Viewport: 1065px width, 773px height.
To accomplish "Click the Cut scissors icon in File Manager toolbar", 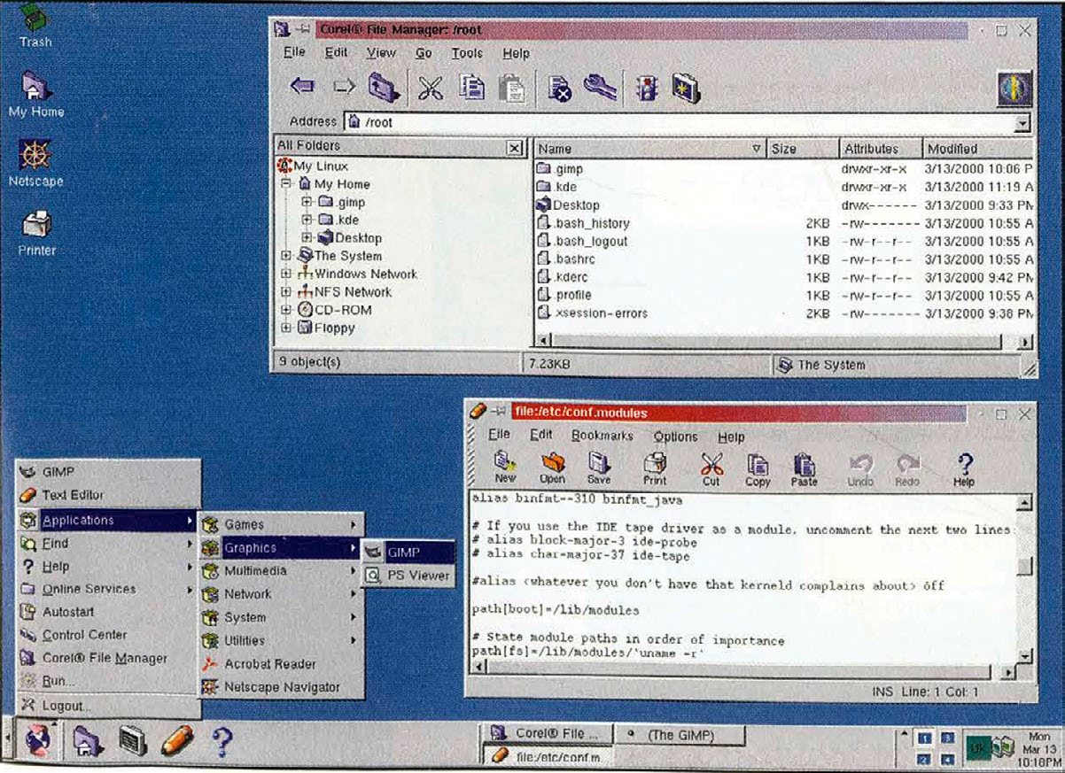I will 431,88.
